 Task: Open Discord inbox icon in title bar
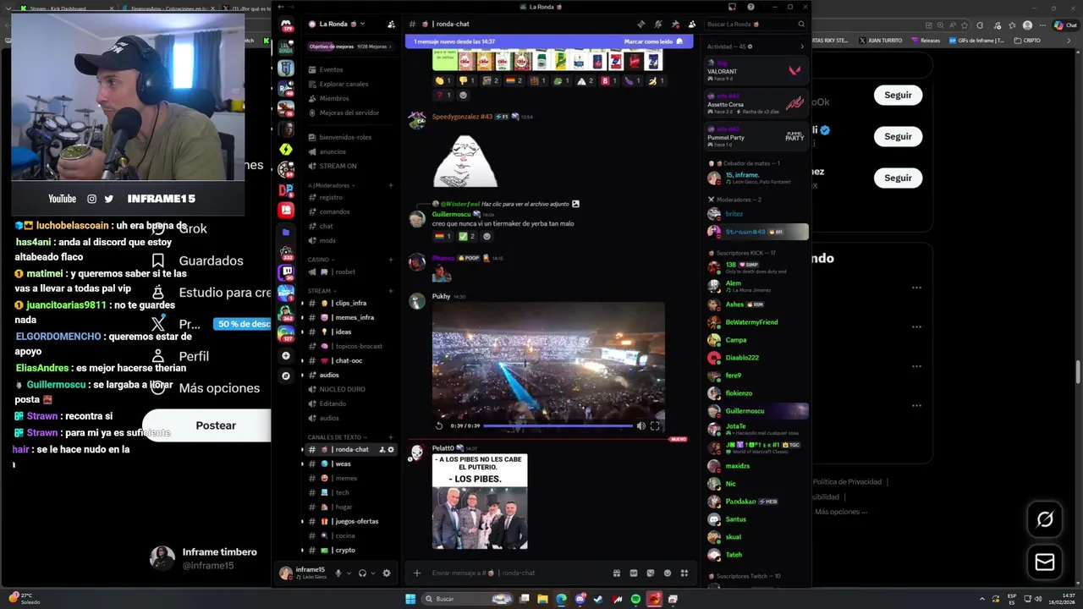point(733,7)
